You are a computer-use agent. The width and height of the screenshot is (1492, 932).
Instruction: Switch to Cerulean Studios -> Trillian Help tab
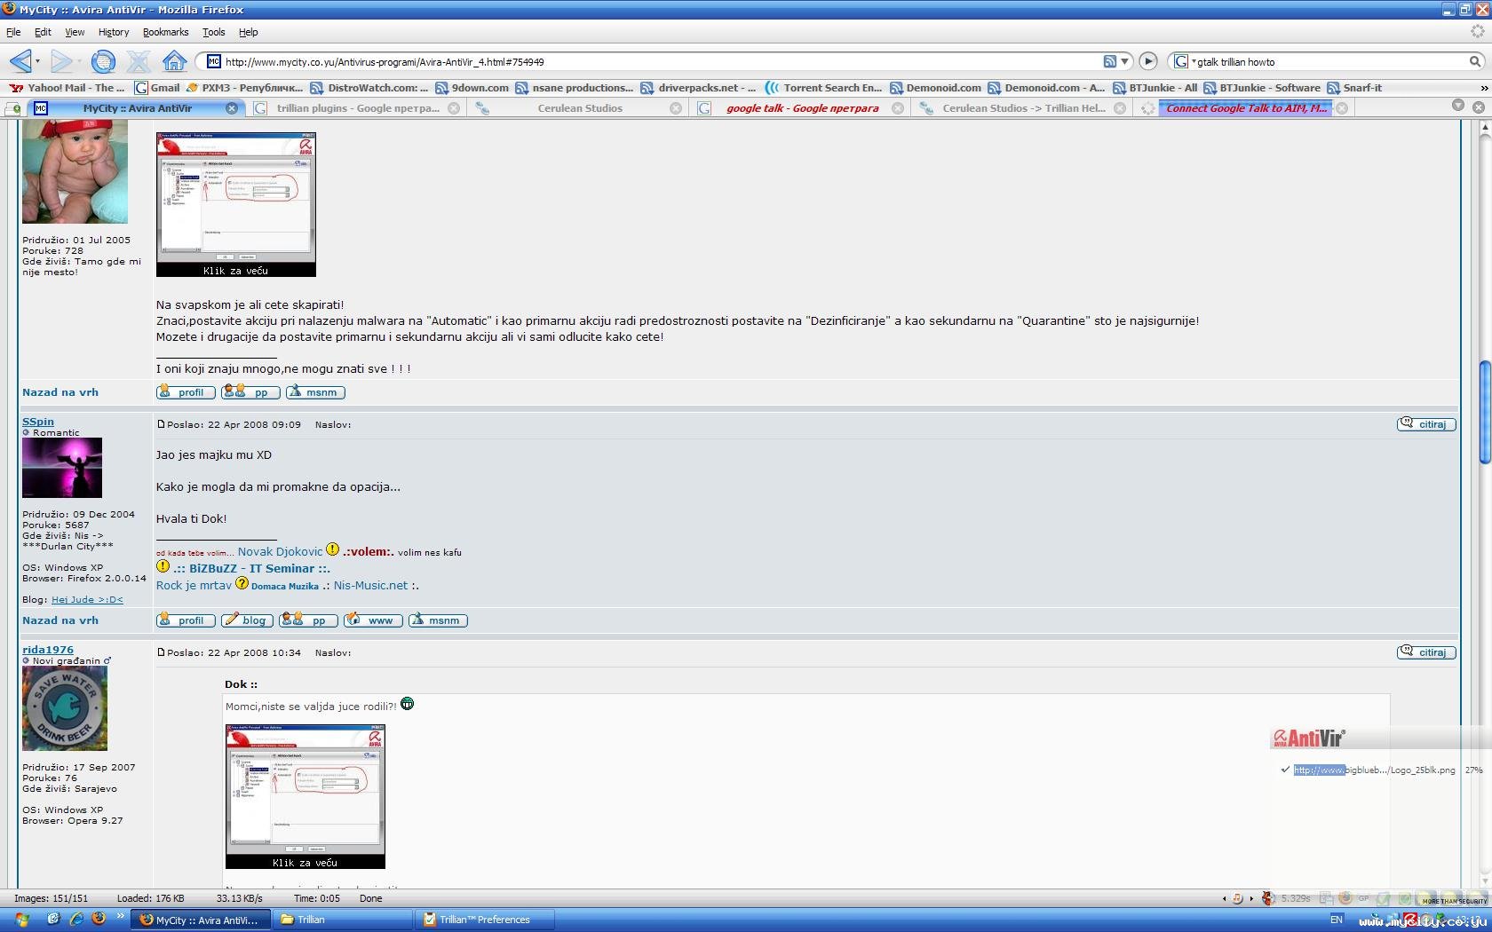tap(1023, 108)
